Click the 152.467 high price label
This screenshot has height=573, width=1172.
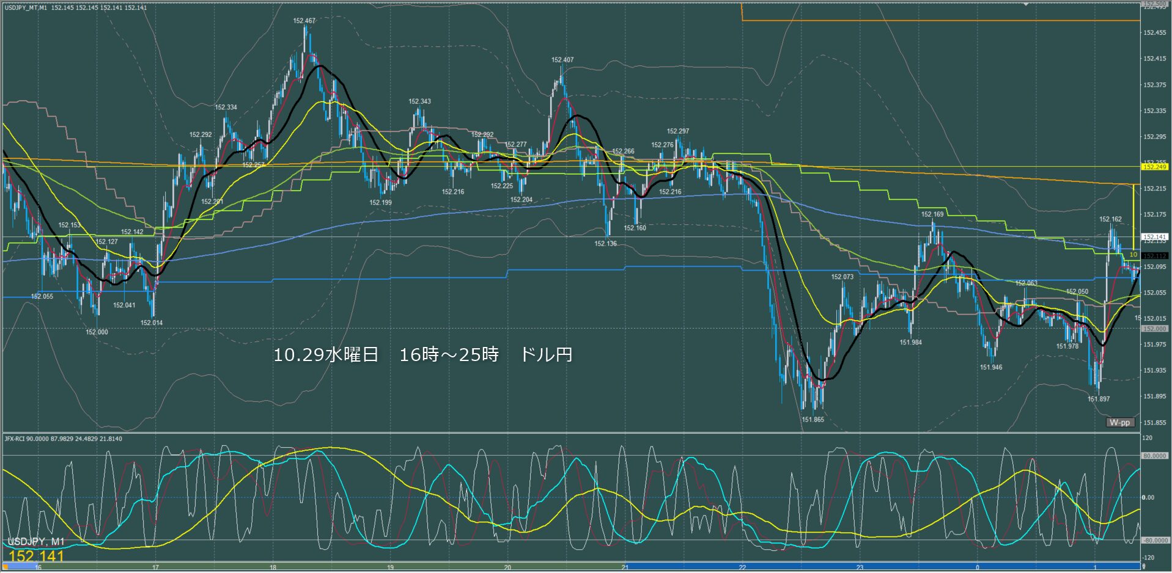click(304, 21)
